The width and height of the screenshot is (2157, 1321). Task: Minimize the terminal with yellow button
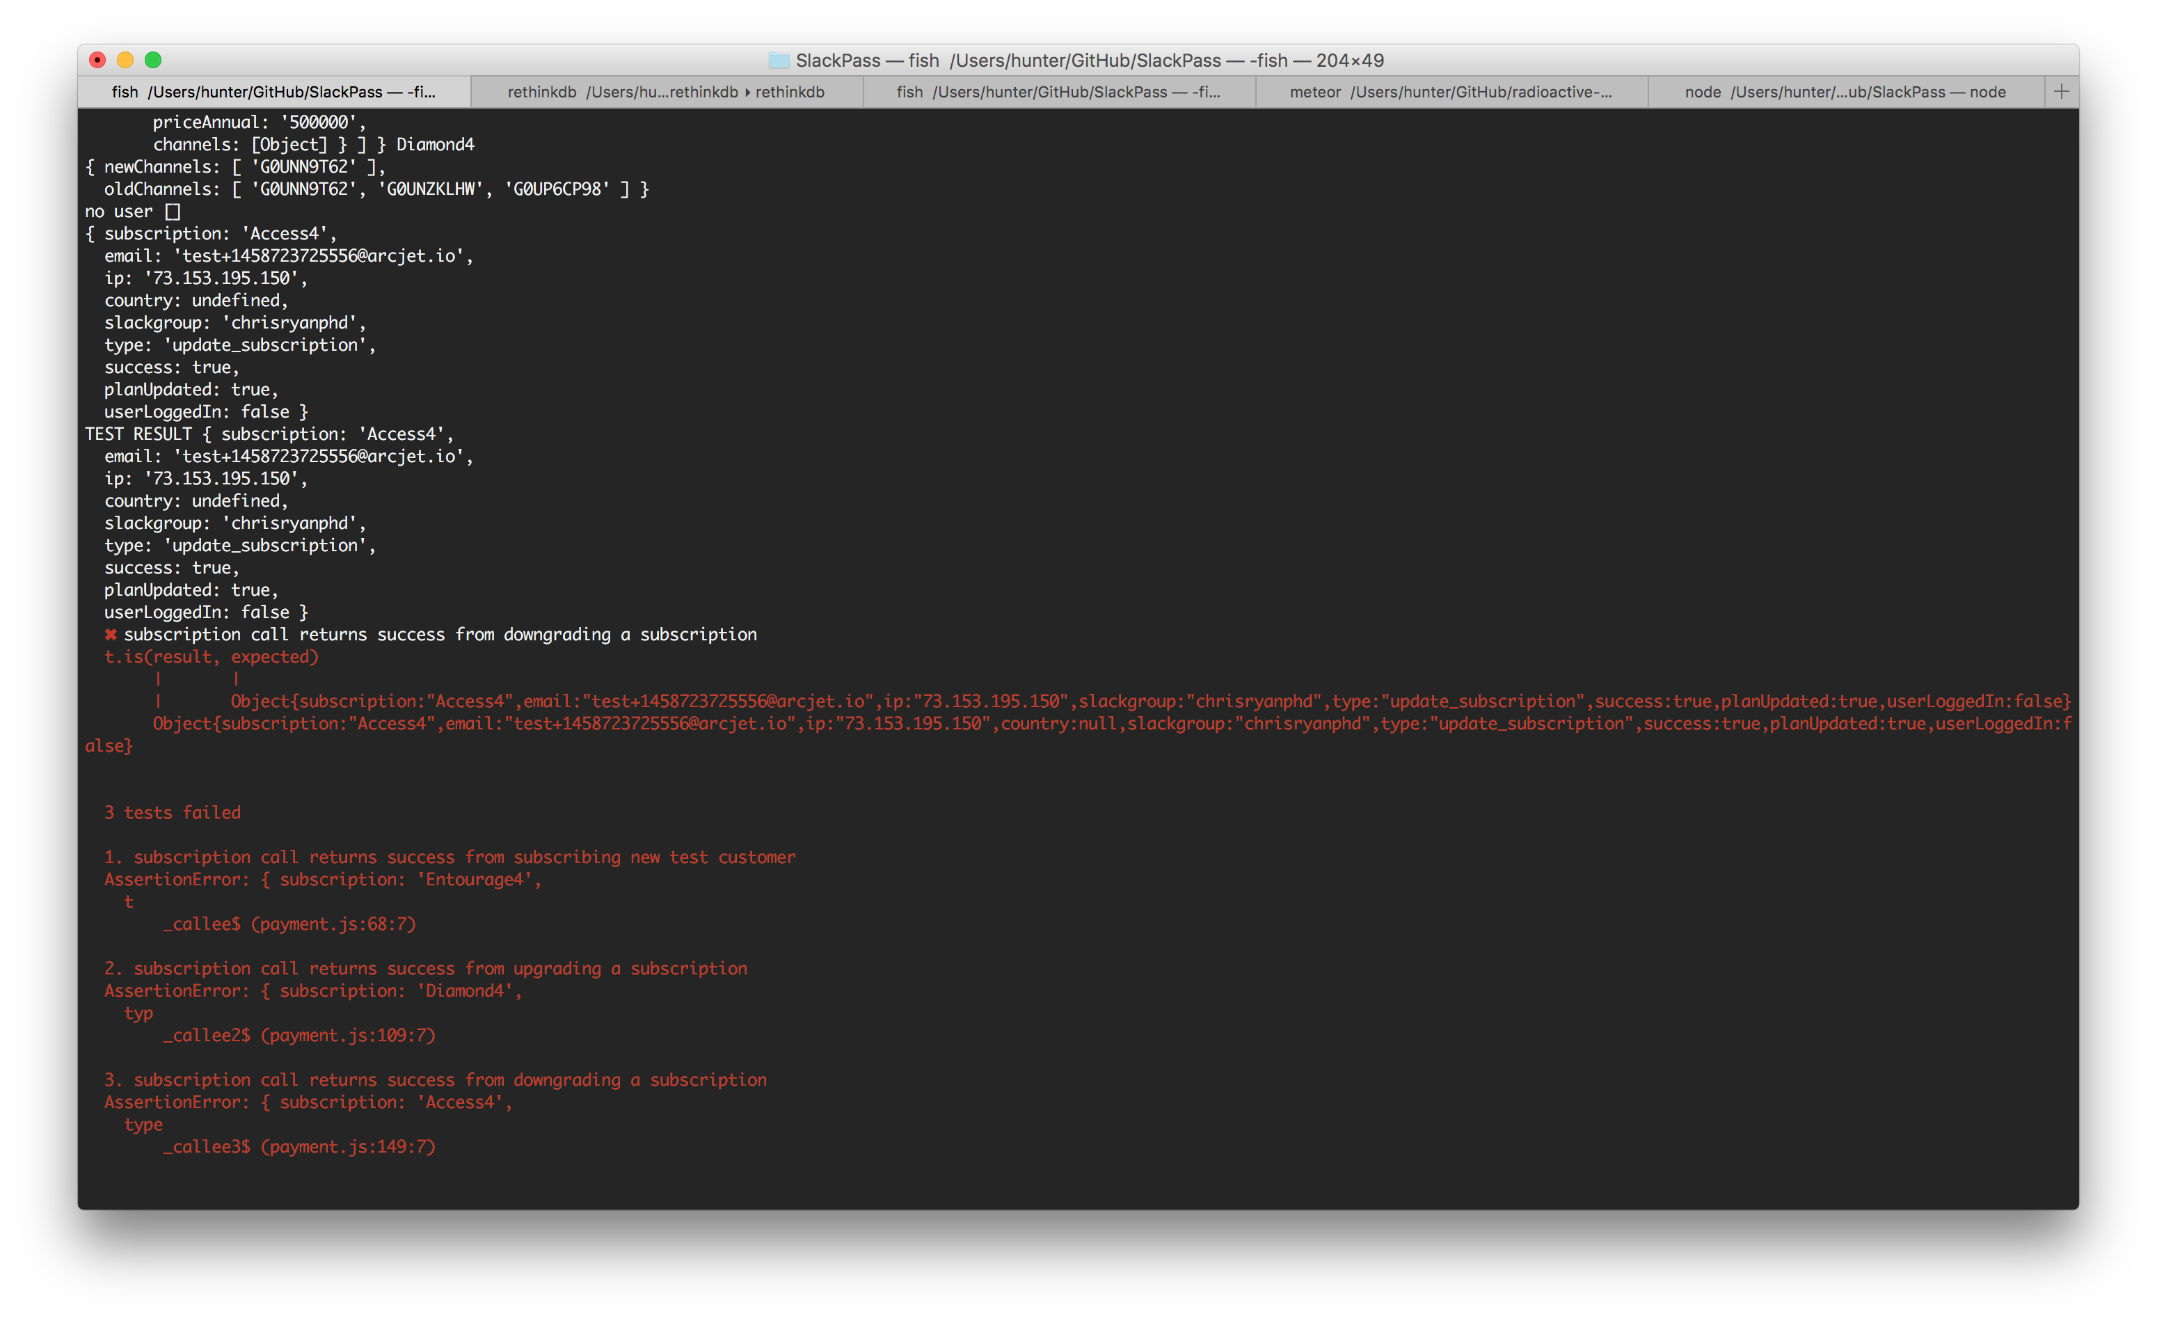click(125, 60)
